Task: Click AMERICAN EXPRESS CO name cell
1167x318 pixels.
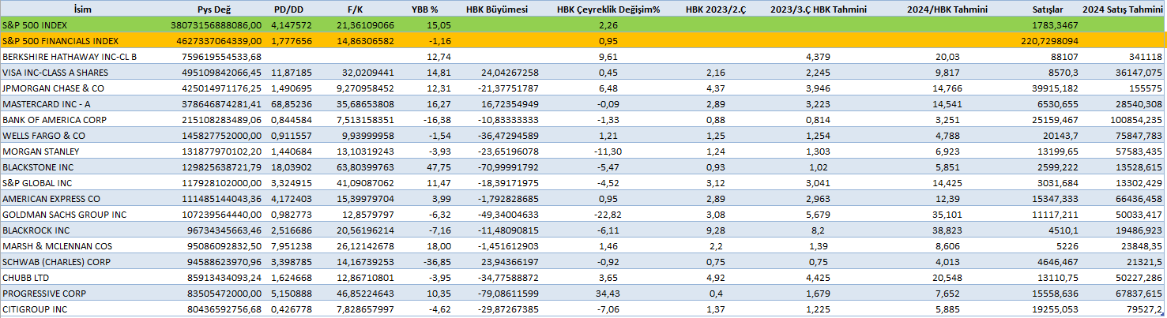Action: tap(51, 199)
